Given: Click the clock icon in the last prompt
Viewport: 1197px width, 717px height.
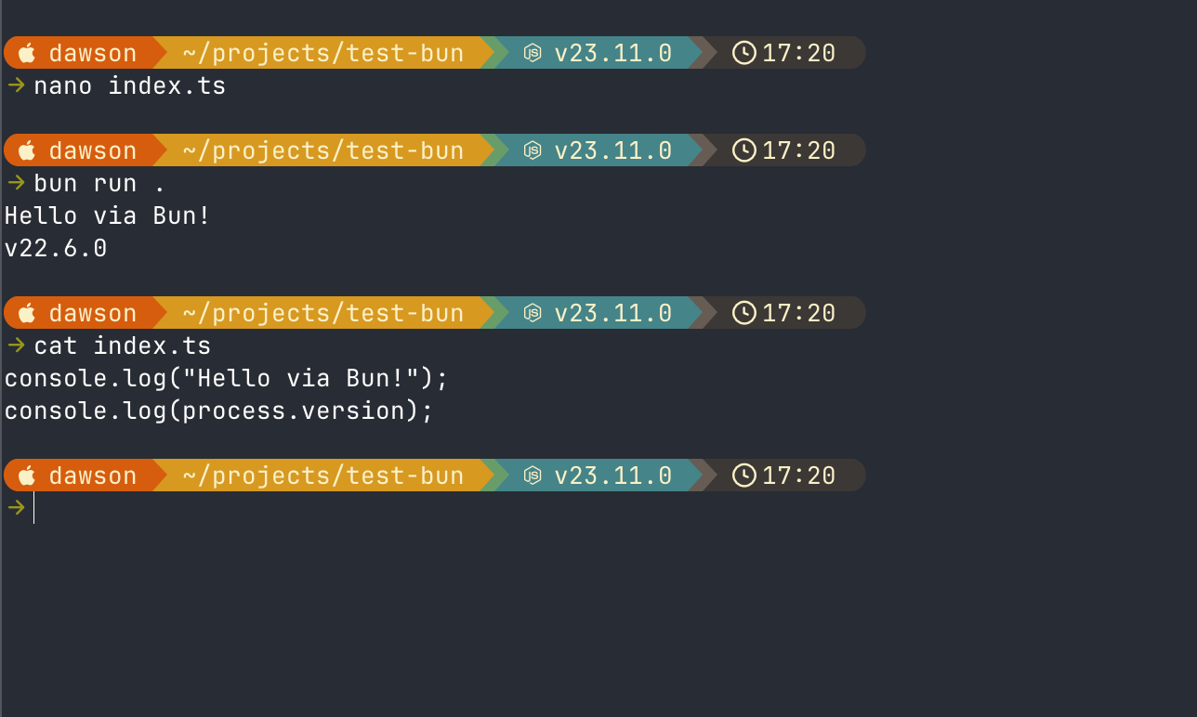Looking at the screenshot, I should tap(744, 476).
